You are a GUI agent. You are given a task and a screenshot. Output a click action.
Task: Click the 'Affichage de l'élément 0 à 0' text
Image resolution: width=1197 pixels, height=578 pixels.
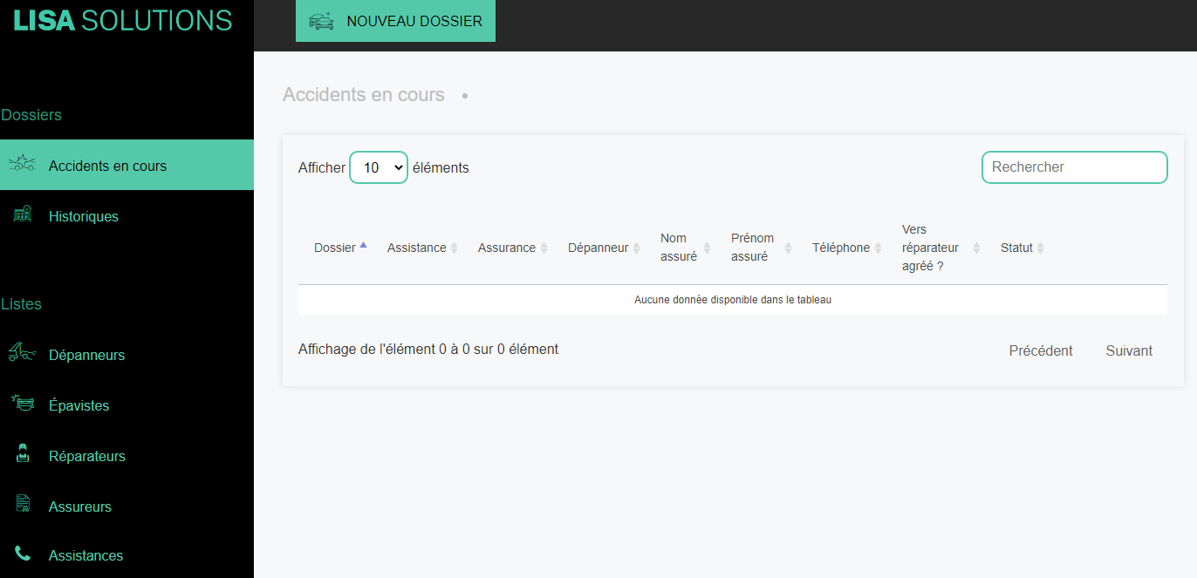coord(428,349)
